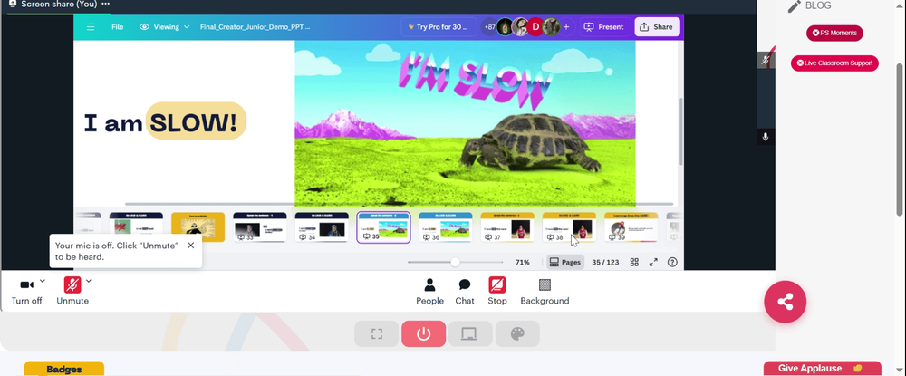This screenshot has width=906, height=376.
Task: Select page 39 thumbnail
Action: click(631, 227)
